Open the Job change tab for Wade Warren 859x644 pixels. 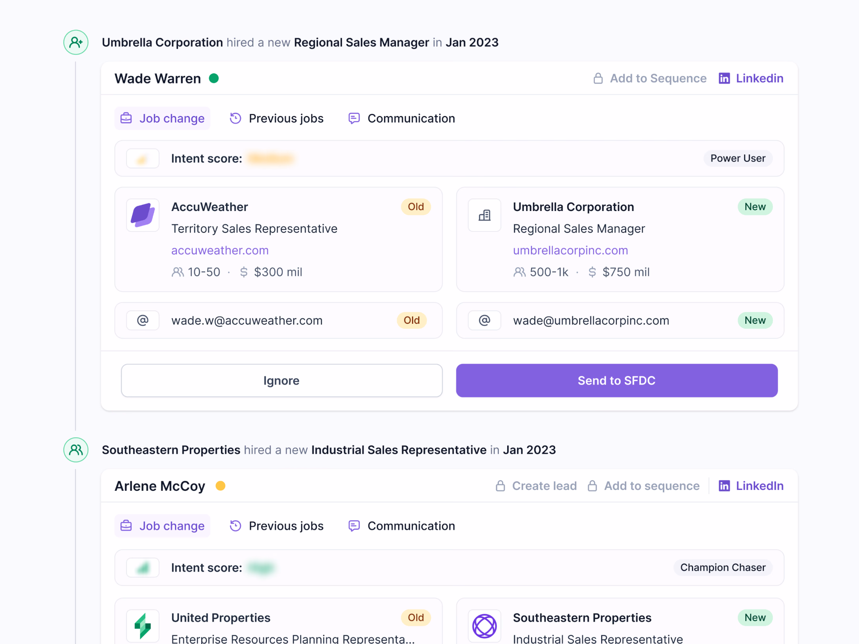162,118
